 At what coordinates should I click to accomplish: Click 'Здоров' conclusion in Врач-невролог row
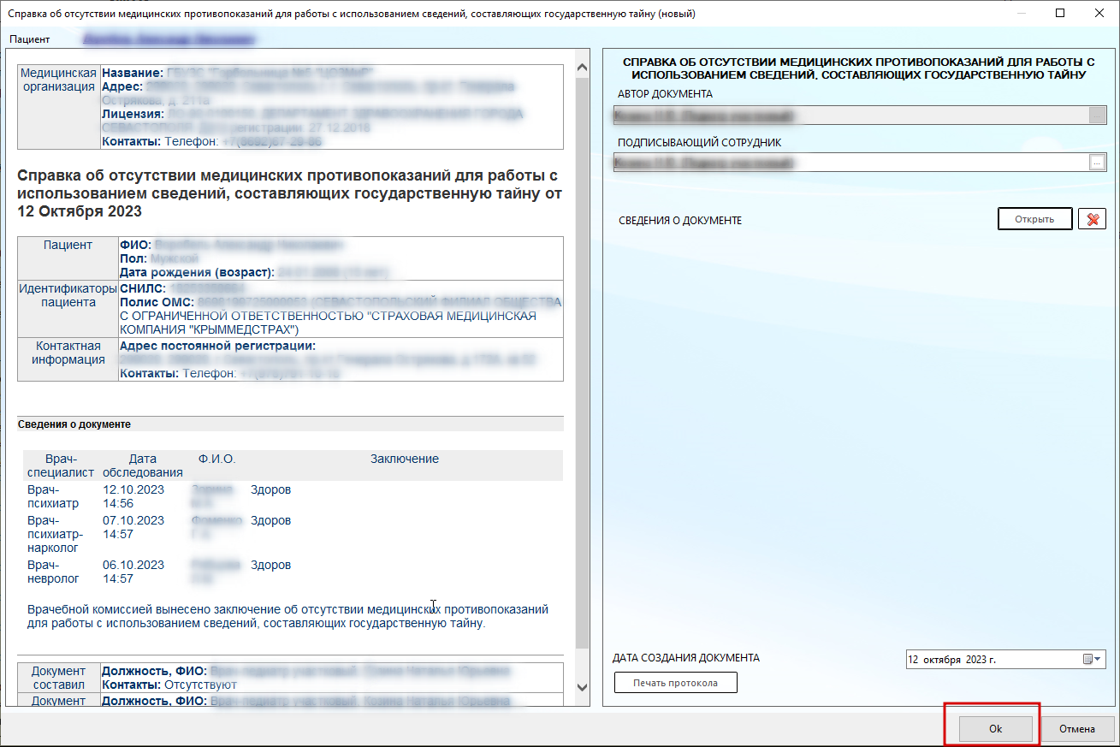pyautogui.click(x=270, y=565)
